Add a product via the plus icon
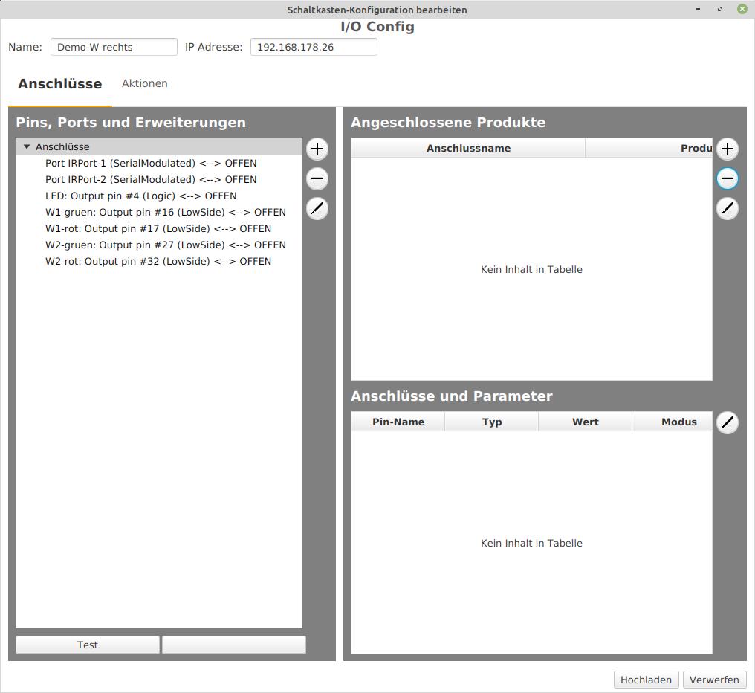The image size is (755, 693). [x=727, y=149]
